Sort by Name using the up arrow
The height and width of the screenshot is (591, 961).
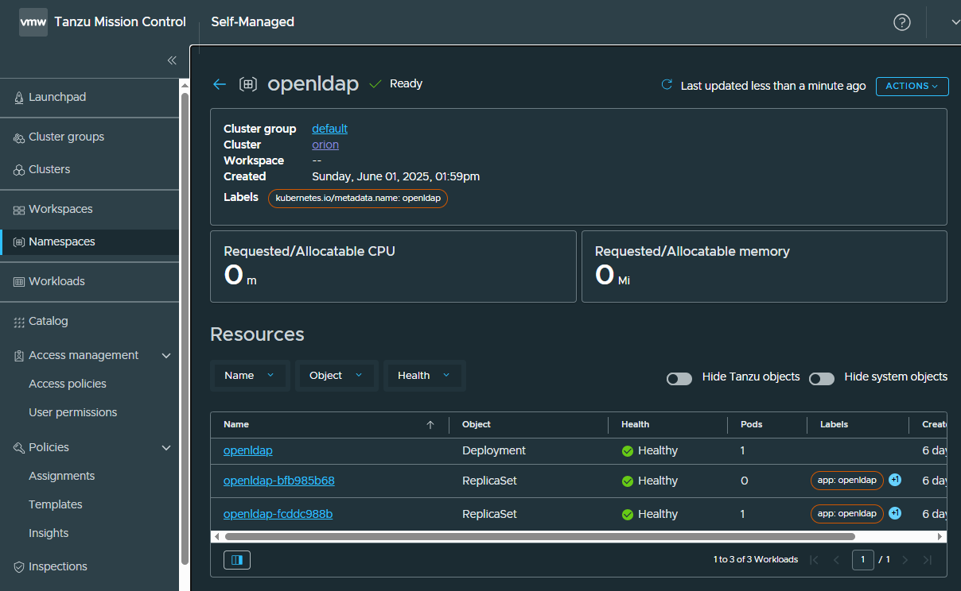(430, 425)
